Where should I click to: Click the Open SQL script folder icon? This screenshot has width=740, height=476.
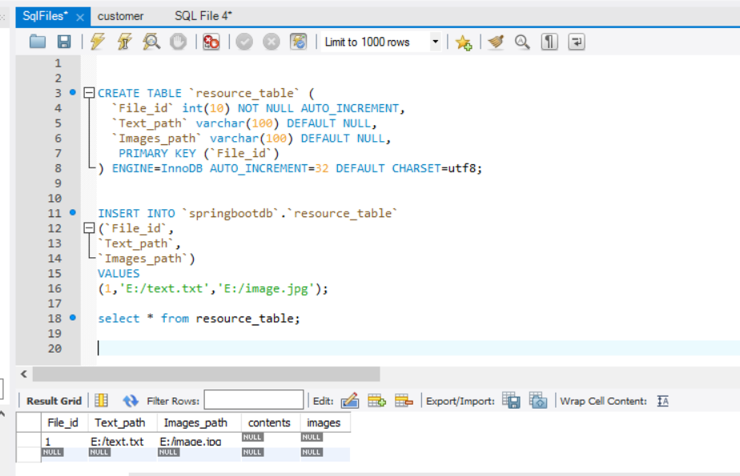point(38,42)
